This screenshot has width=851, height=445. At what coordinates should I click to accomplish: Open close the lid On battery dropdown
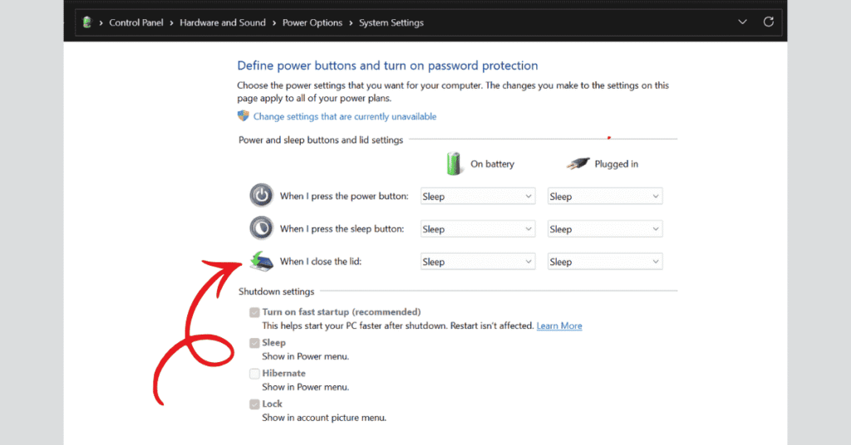478,262
